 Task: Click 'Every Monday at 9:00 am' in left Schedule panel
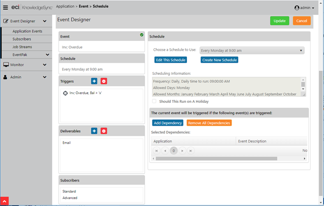click(82, 69)
